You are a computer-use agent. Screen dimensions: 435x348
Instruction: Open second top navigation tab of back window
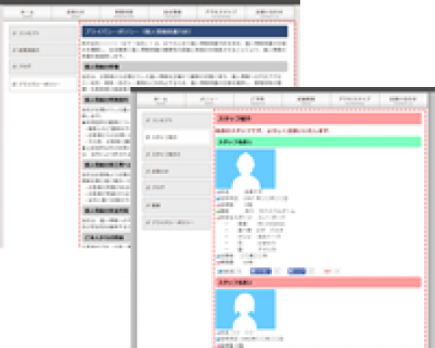pyautogui.click(x=75, y=14)
